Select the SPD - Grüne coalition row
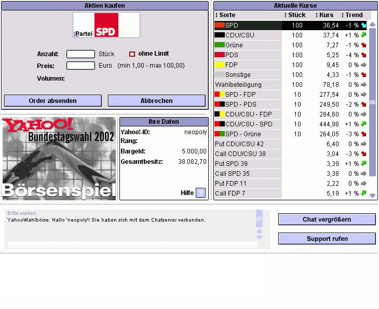The height and width of the screenshot is (309, 379). 291,134
